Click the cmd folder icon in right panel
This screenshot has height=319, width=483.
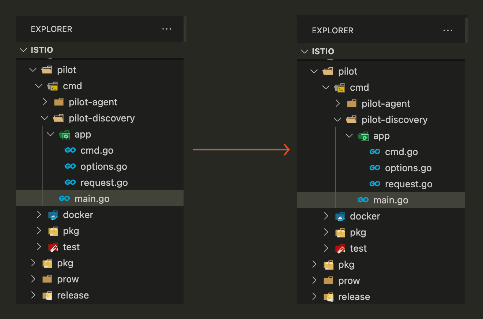coord(340,88)
